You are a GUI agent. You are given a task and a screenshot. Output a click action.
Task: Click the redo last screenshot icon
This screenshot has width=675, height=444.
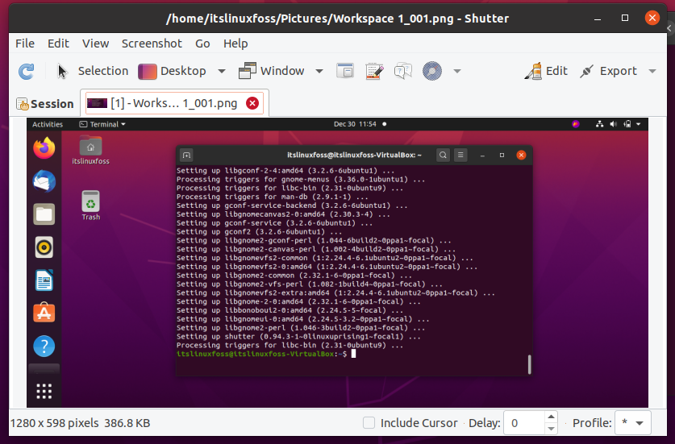27,71
